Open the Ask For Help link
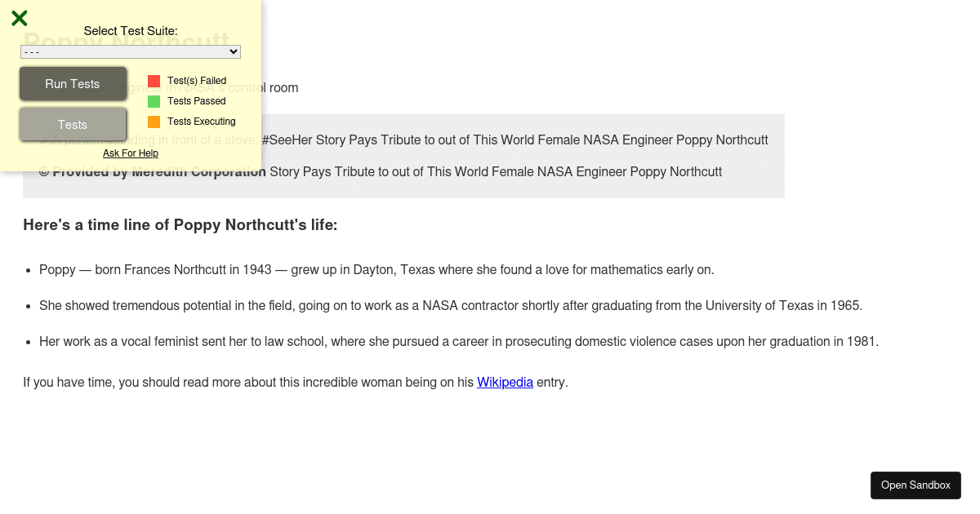This screenshot has width=980, height=514. click(131, 153)
